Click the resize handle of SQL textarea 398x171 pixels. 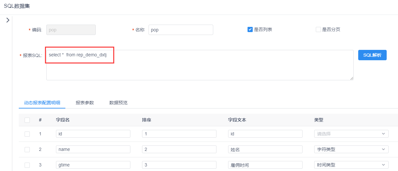click(351, 78)
